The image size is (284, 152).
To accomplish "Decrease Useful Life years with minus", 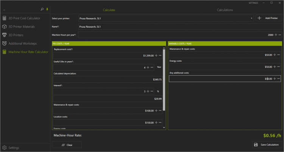I will (x=152, y=67).
